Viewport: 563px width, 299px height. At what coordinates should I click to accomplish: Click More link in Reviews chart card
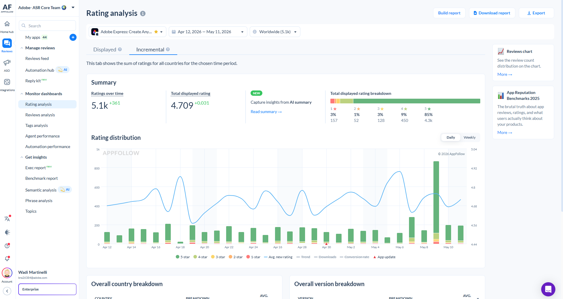click(x=505, y=74)
